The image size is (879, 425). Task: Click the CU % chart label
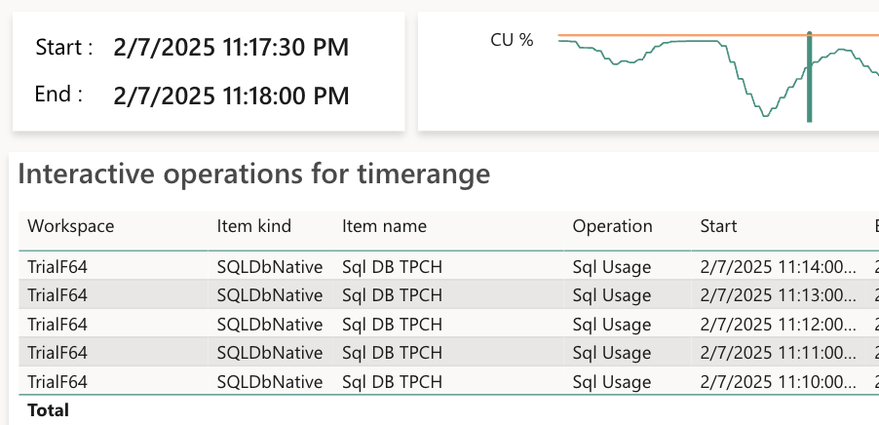tap(513, 40)
